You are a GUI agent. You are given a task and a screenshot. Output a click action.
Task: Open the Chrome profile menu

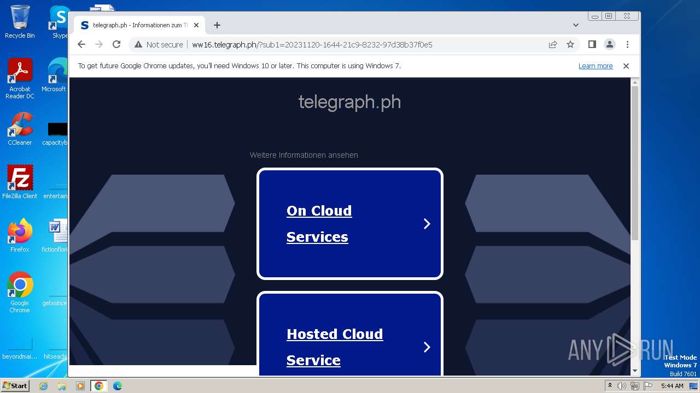(x=610, y=44)
